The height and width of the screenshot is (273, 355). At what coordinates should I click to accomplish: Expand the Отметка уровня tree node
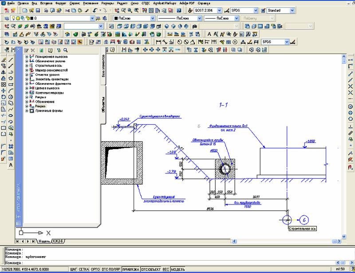click(x=27, y=75)
